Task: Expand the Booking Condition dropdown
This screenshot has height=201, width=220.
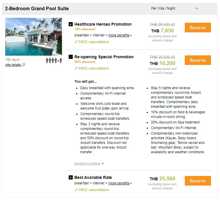Action: 87,164
